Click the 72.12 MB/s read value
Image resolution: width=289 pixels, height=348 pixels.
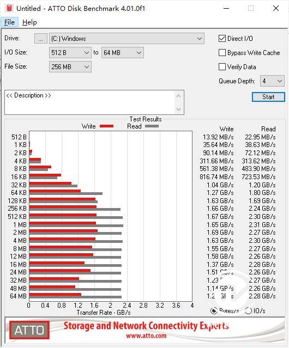[x=260, y=153]
